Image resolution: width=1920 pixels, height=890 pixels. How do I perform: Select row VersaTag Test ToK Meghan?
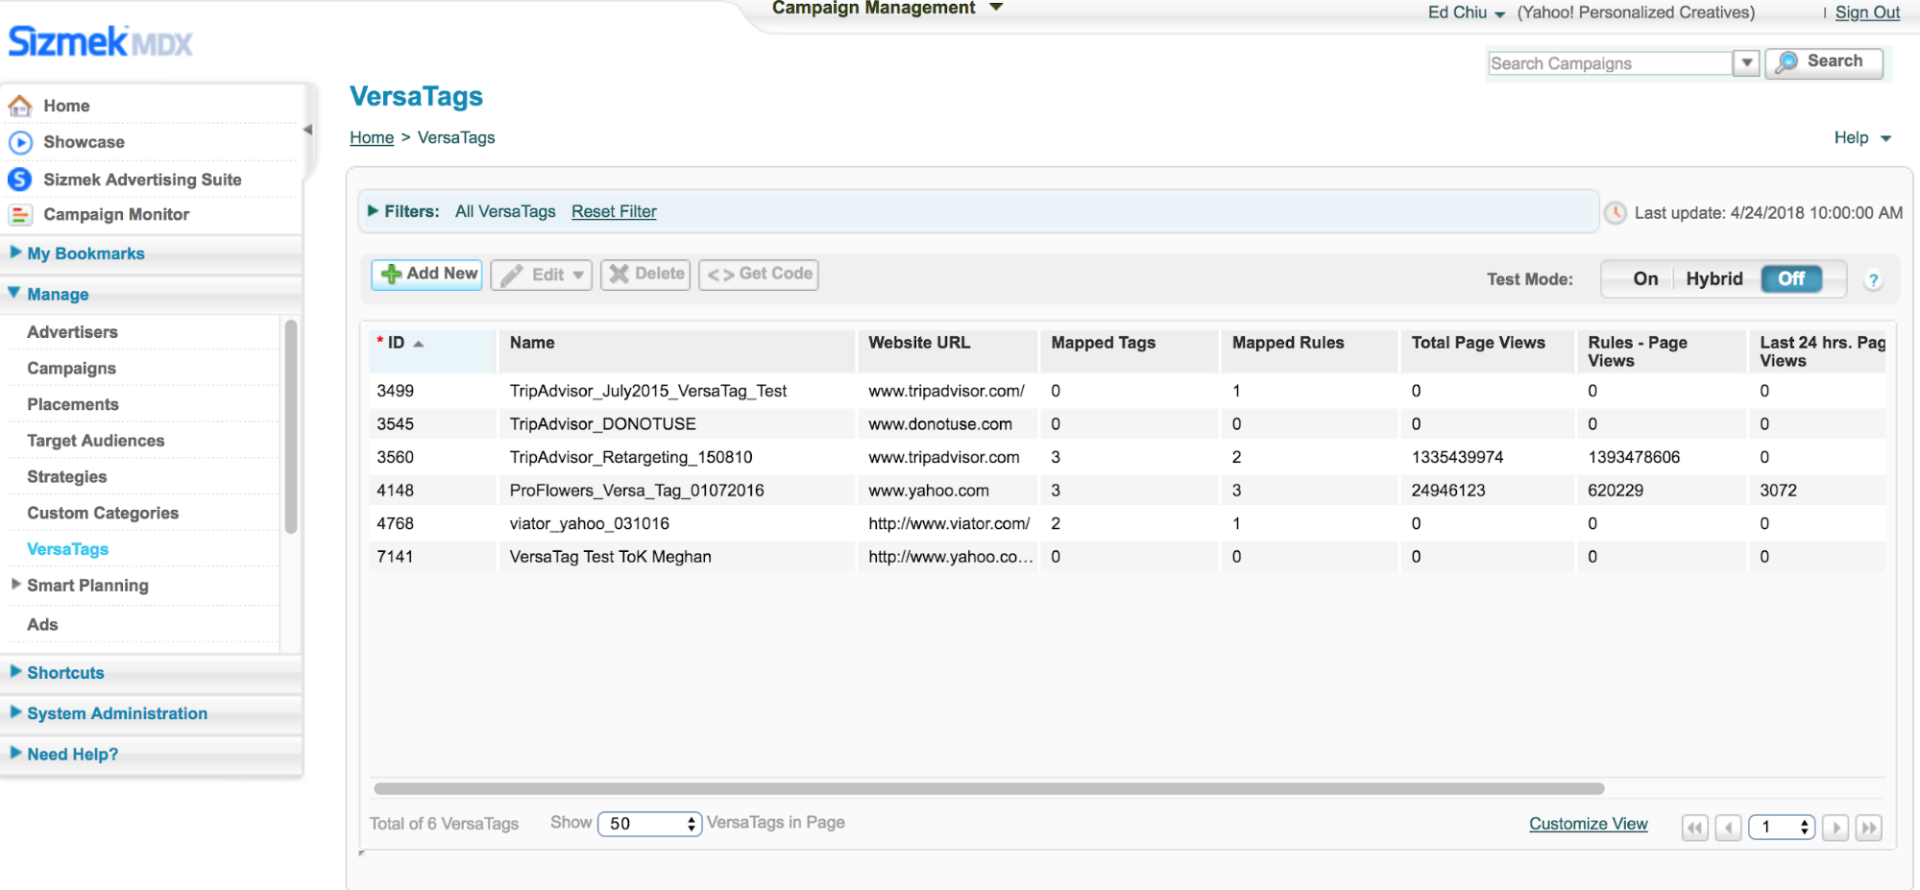coord(1127,557)
